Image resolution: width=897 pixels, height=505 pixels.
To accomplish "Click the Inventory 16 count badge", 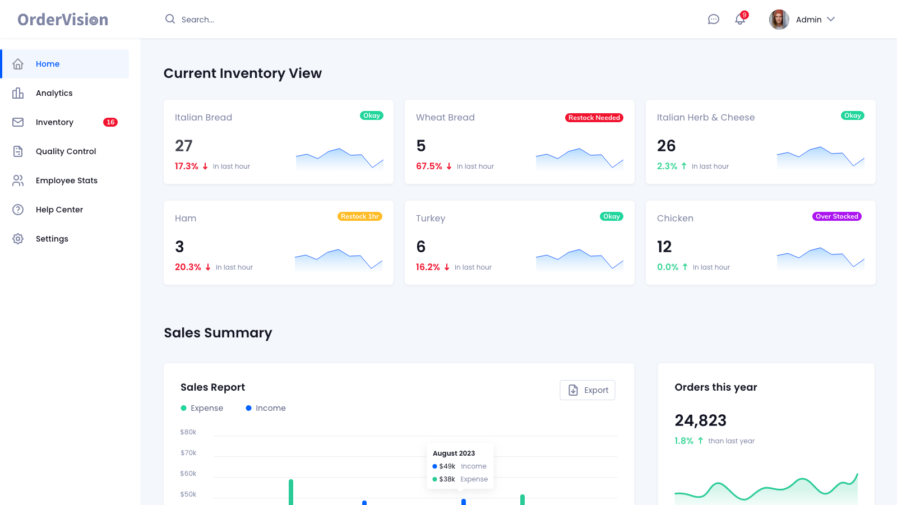I will pyautogui.click(x=110, y=122).
